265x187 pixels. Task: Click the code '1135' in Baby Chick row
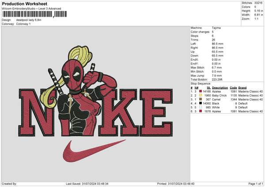pyautogui.click(x=234, y=95)
